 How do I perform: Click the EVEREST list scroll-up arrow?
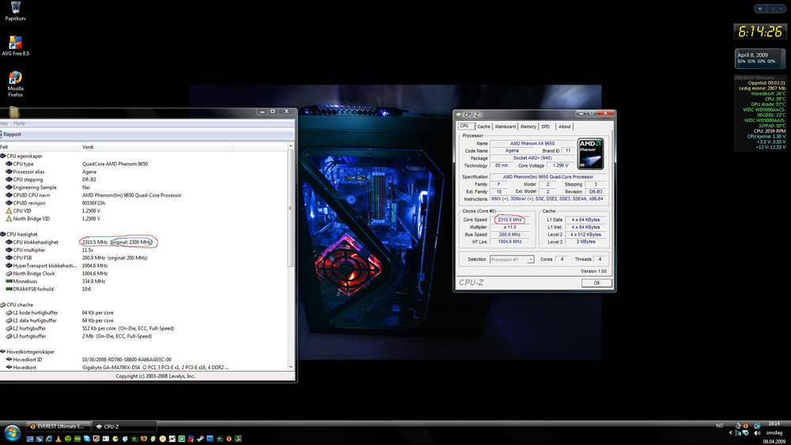point(290,146)
